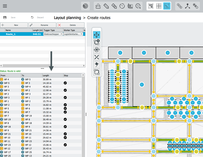Click the Save label
203x157 pixels.
click(x=13, y=17)
